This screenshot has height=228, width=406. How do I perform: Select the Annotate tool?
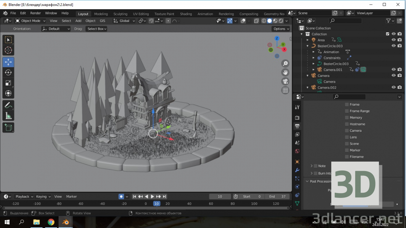click(x=8, y=105)
